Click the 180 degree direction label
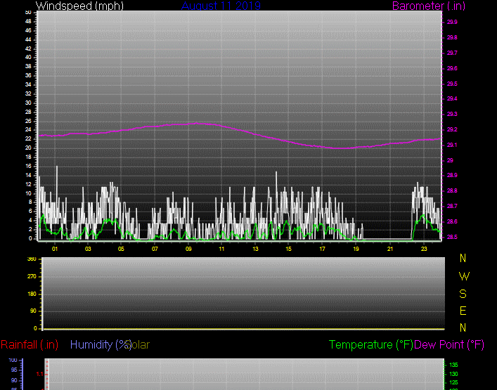 (x=32, y=294)
